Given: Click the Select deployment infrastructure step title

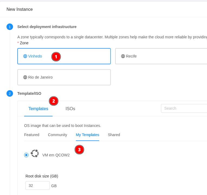Looking at the screenshot, I should point(47,27).
